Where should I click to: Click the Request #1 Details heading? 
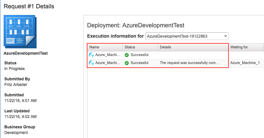29,6
